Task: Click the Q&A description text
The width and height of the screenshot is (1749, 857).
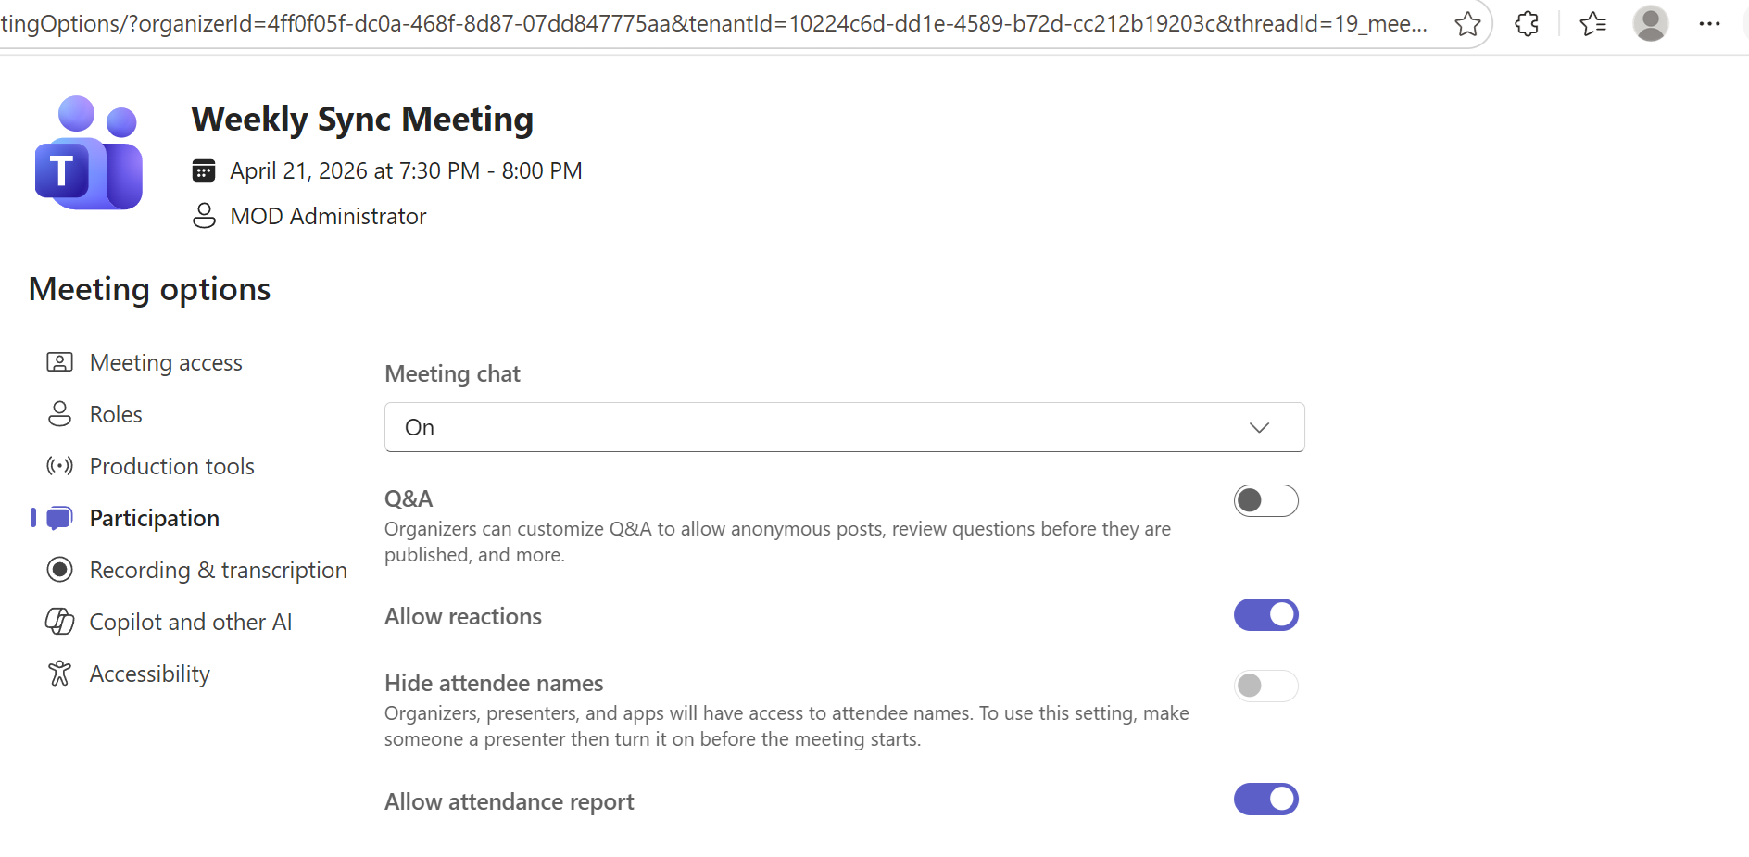Action: click(777, 542)
